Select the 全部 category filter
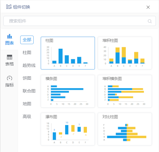The image size is (159, 152). [x=27, y=40]
